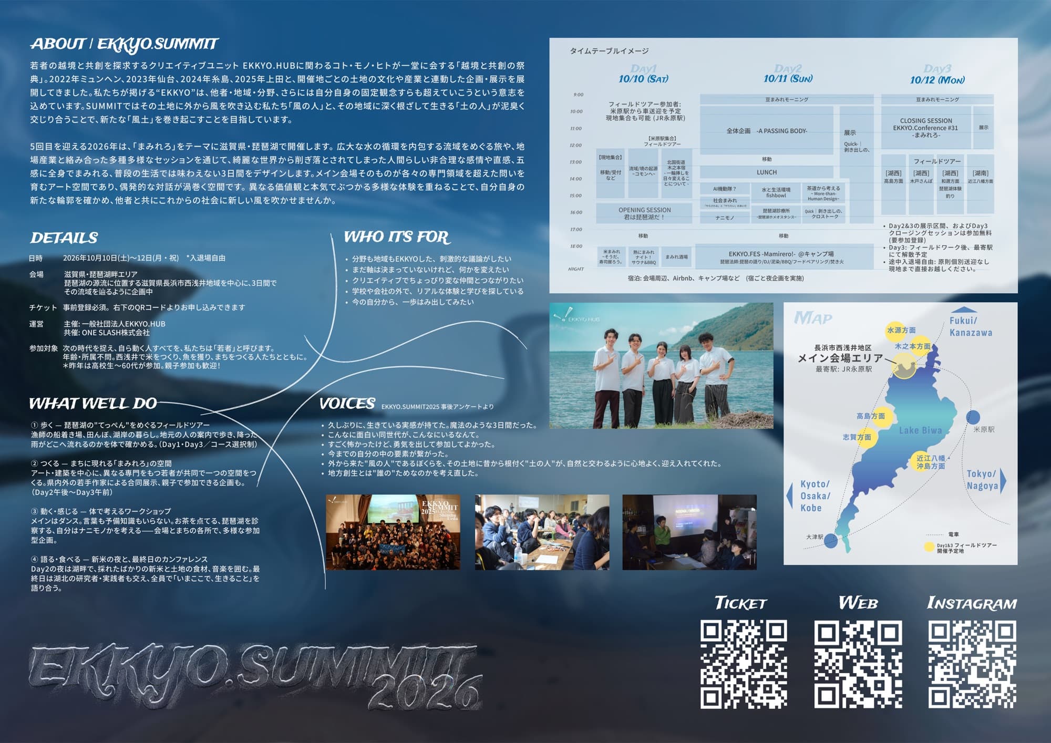
Task: Click the ナニモノ session block
Action: tap(725, 218)
